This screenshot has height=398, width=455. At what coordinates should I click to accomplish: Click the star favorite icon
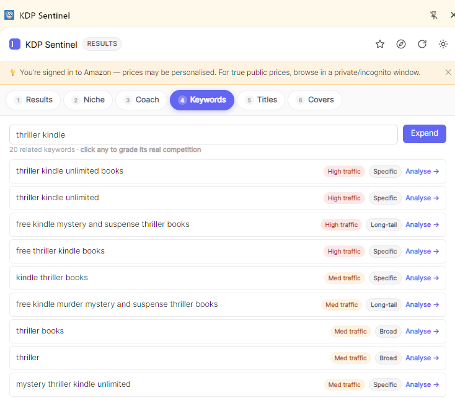[380, 44]
